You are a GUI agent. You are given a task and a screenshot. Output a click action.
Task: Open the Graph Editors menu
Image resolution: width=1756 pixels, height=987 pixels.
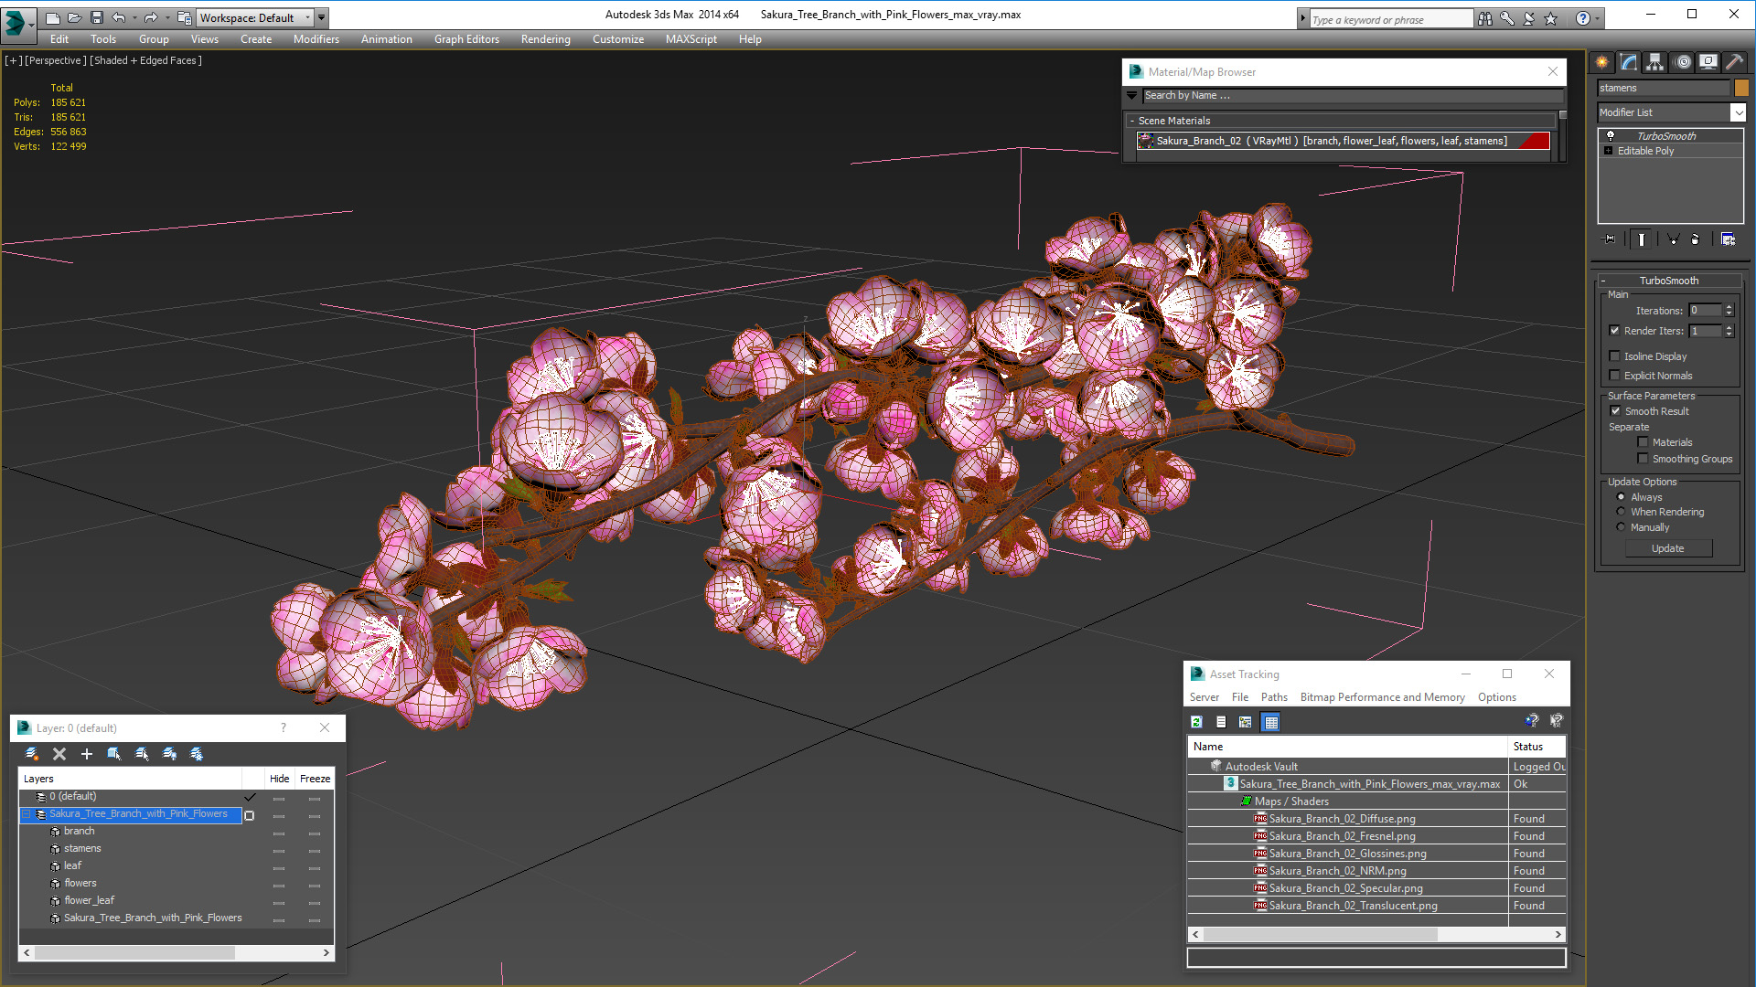pyautogui.click(x=466, y=39)
